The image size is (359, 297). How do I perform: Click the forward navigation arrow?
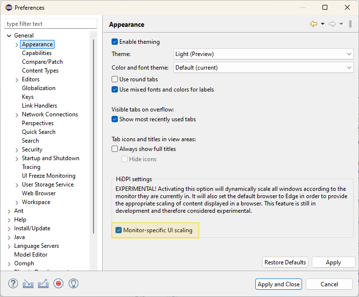332,24
